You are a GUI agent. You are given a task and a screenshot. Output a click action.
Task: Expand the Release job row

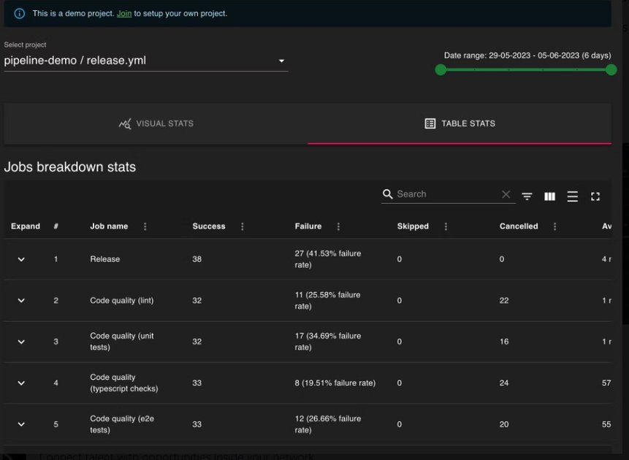click(x=20, y=259)
